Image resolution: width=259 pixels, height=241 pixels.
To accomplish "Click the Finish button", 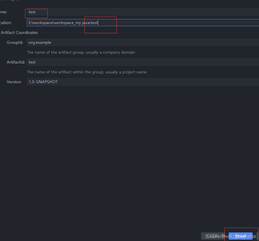I will [241, 236].
